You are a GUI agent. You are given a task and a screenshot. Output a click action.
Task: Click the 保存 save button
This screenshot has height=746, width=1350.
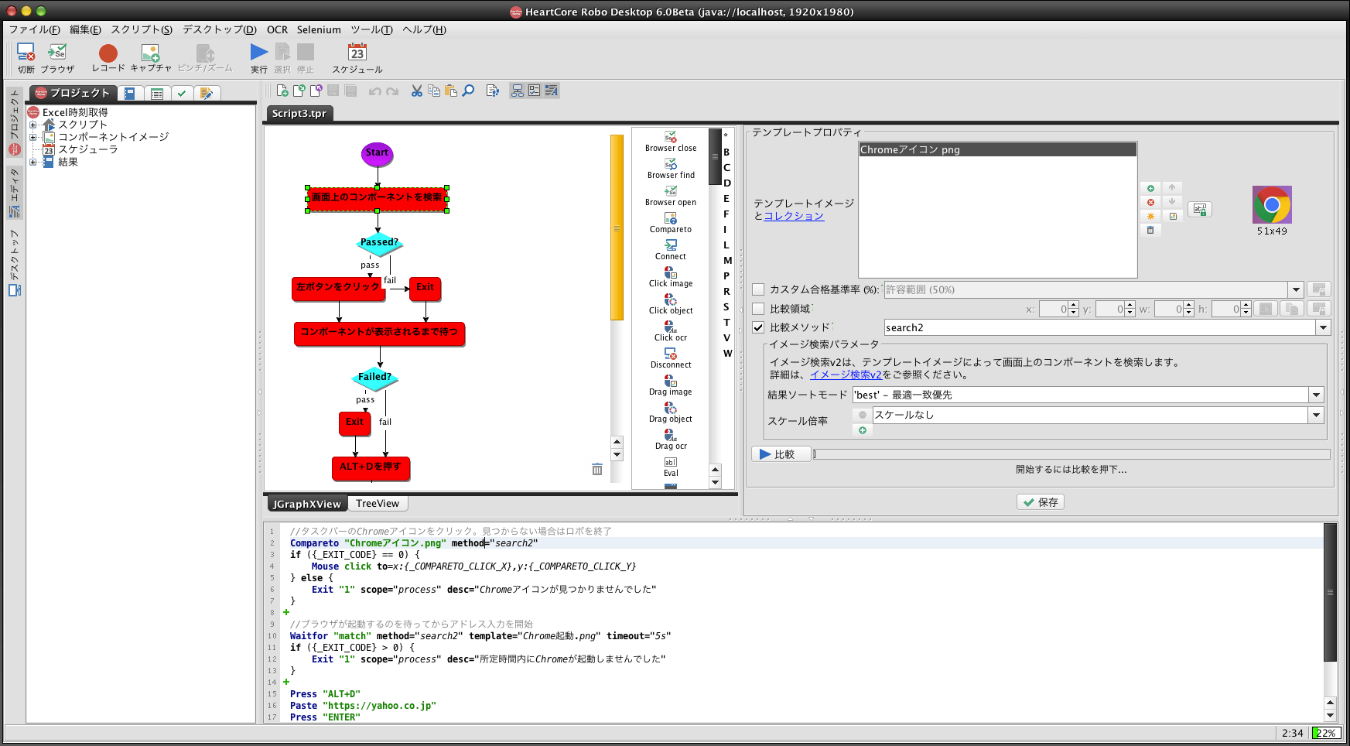coord(1041,502)
